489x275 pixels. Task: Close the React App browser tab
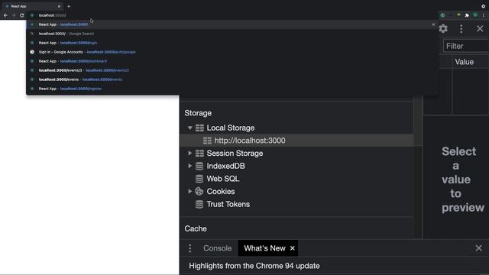click(59, 6)
